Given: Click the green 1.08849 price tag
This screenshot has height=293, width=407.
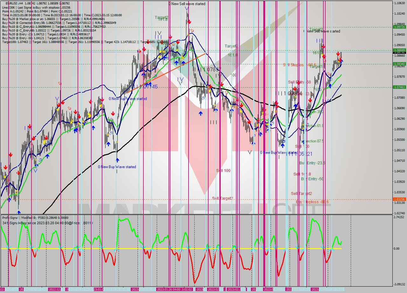Looking at the screenshot, I should (x=399, y=50).
